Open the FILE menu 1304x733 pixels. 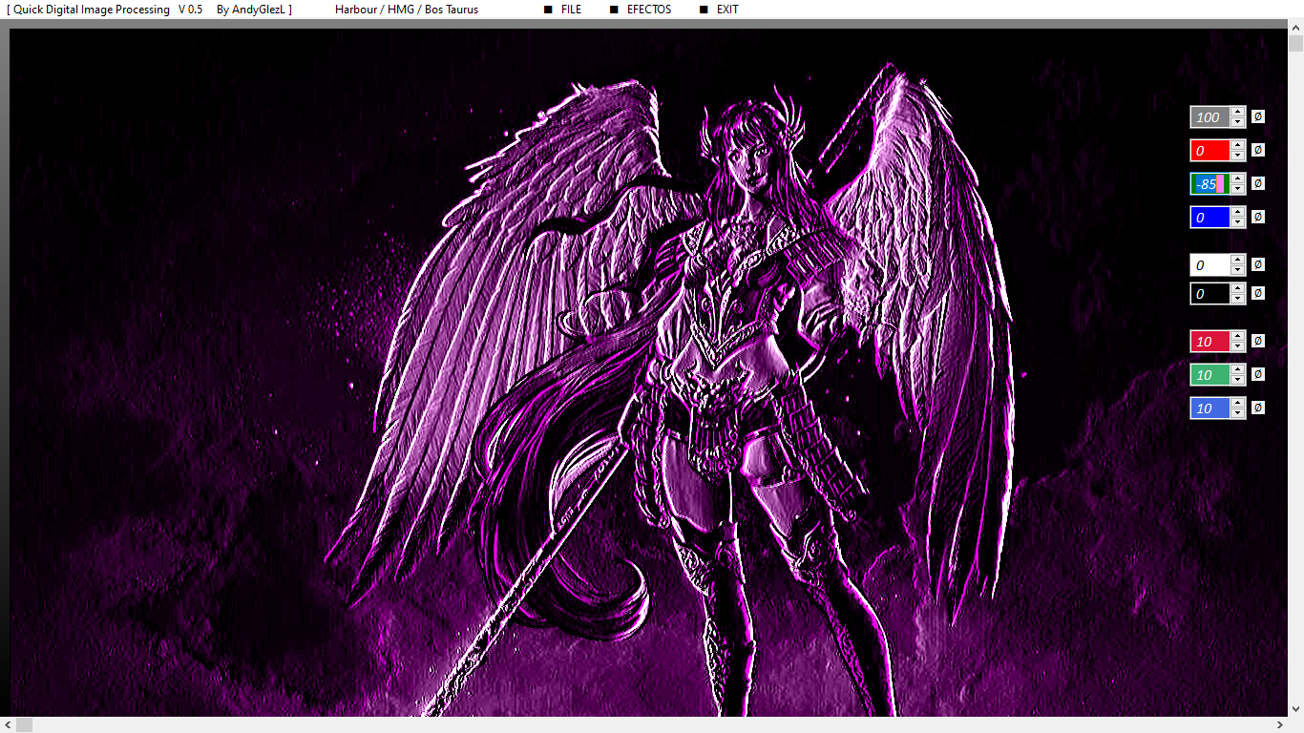point(571,10)
